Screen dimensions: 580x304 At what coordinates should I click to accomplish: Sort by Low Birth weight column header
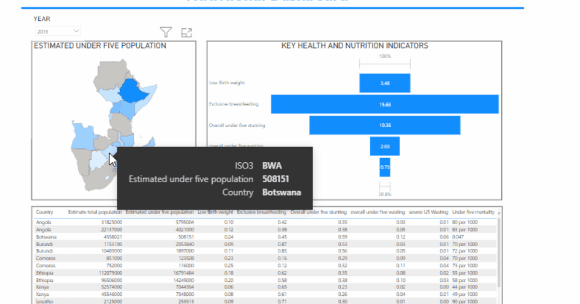(x=216, y=212)
